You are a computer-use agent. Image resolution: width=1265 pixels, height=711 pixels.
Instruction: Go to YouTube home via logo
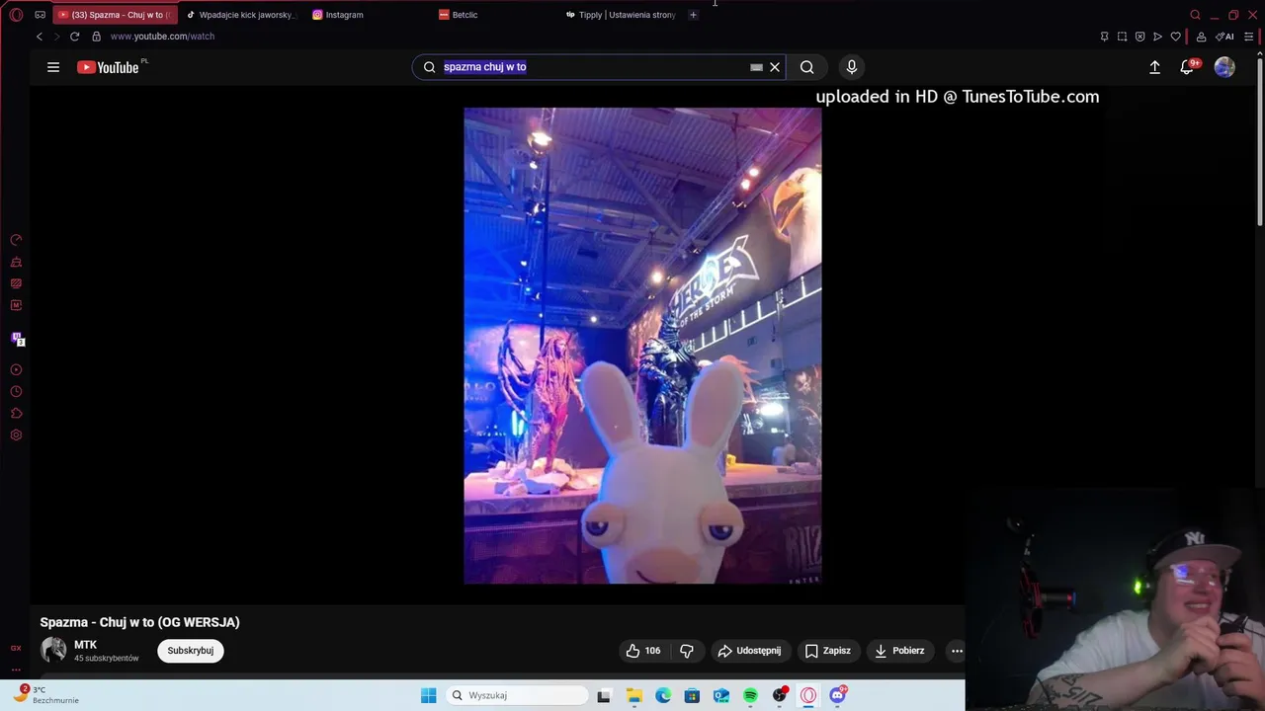[x=108, y=67]
